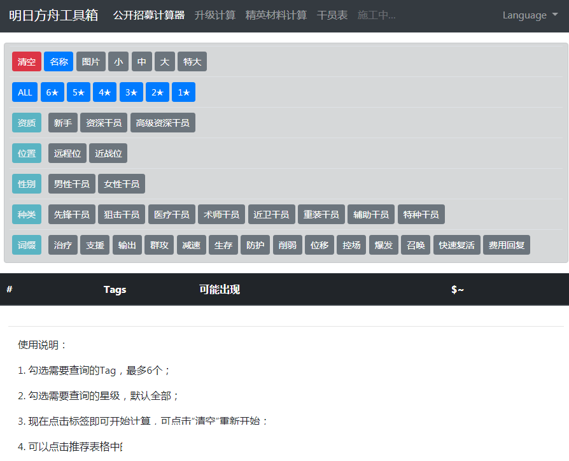Image resolution: width=569 pixels, height=461 pixels.
Task: Select the 防护 tag
Action: point(255,245)
